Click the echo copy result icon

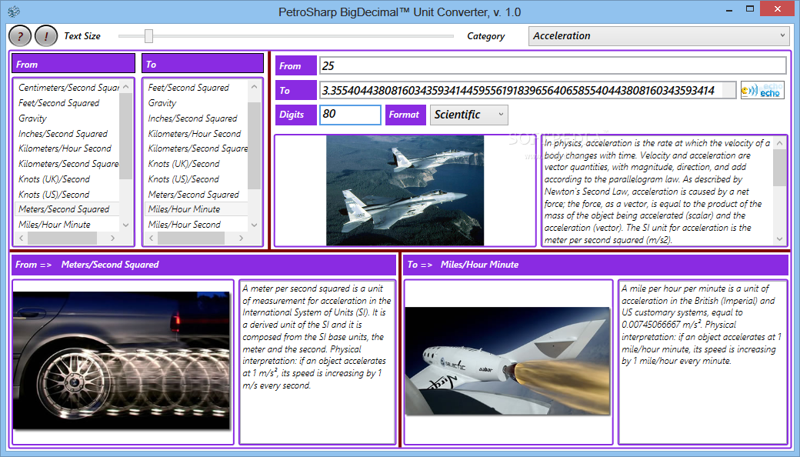tap(762, 90)
